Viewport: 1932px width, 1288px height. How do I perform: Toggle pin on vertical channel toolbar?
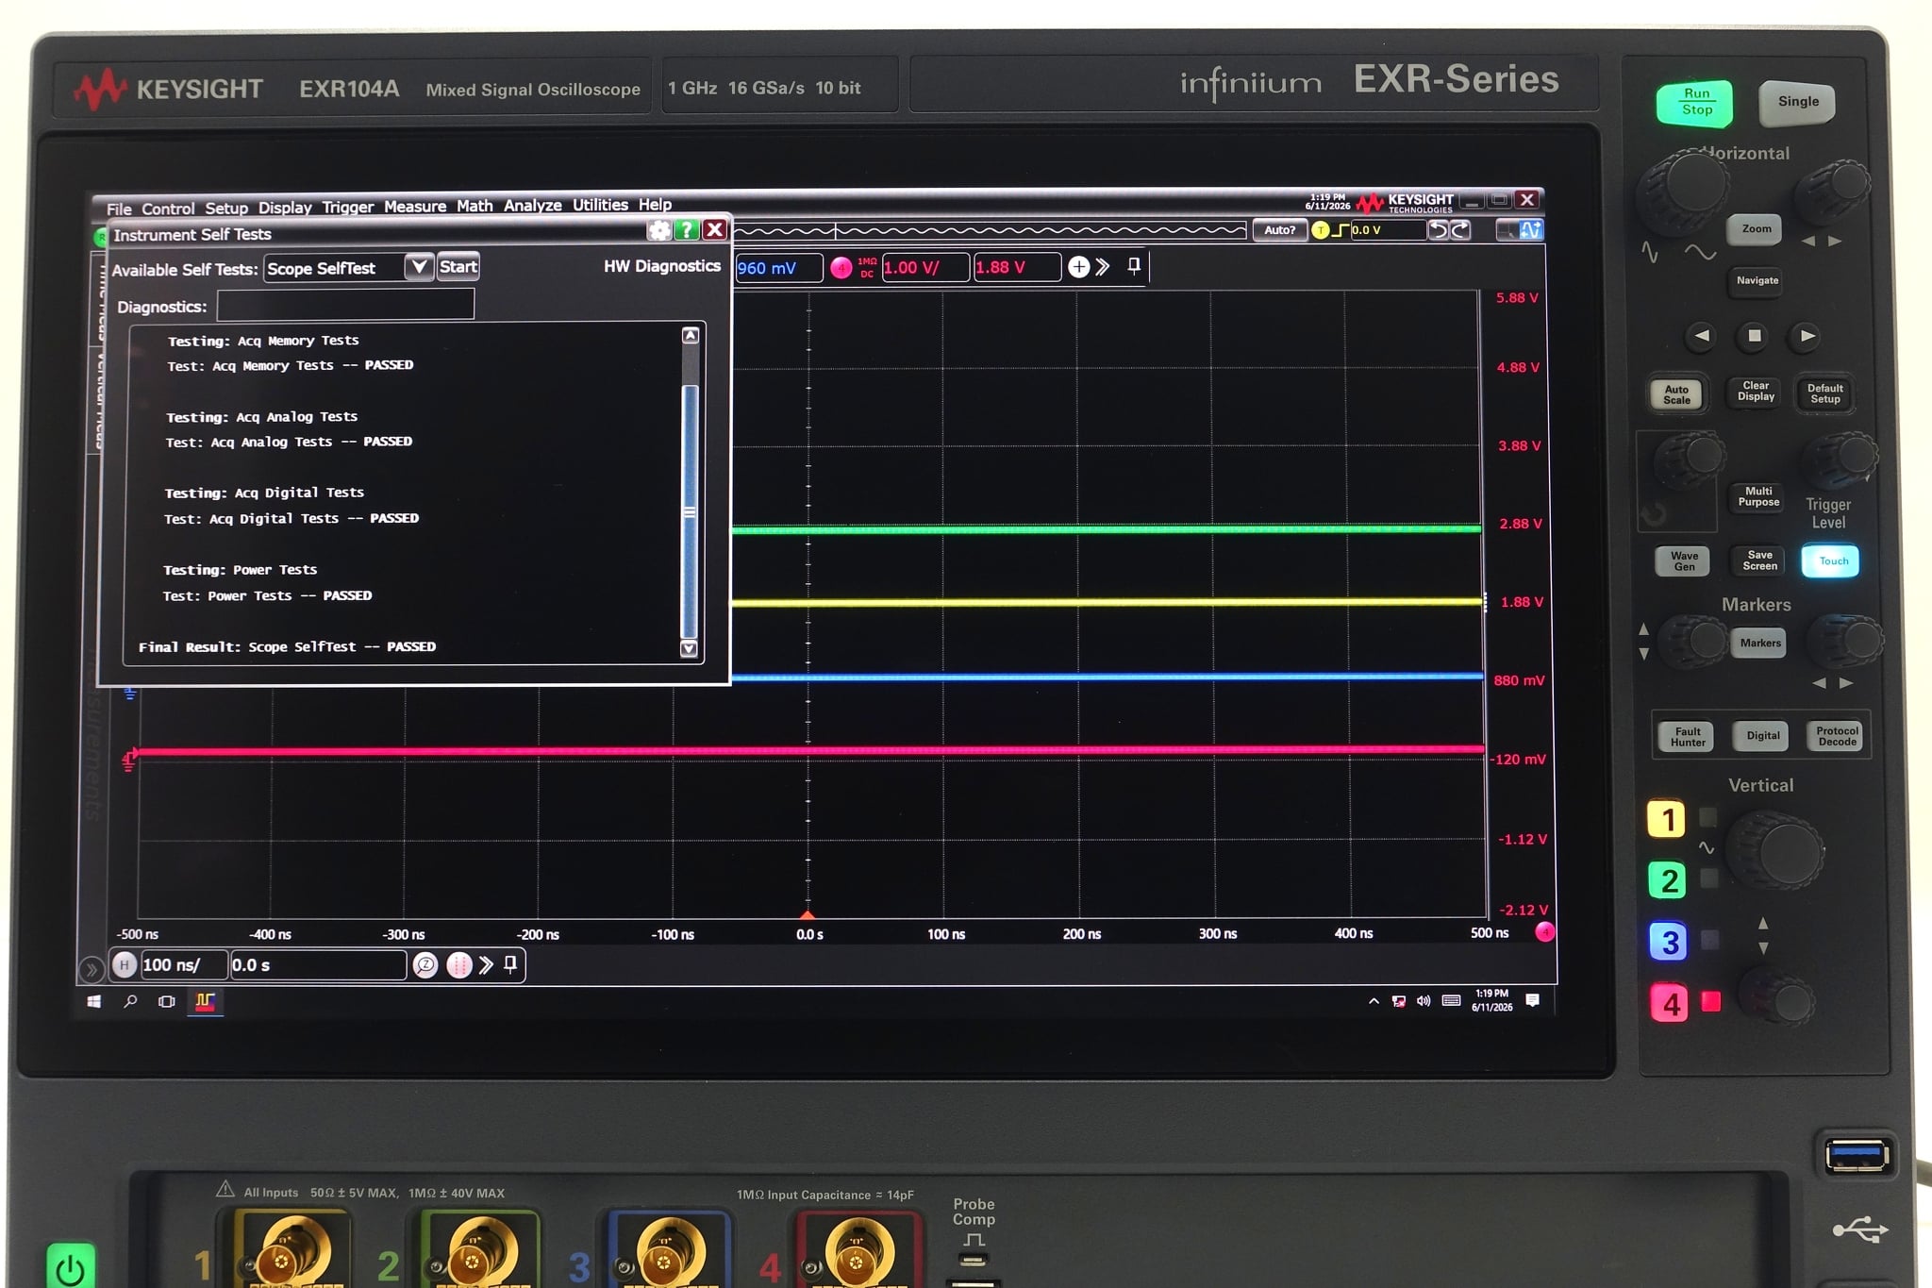coord(1134,266)
